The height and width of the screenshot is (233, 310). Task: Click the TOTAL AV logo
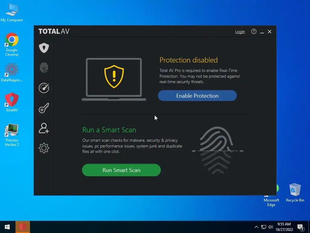click(x=54, y=31)
